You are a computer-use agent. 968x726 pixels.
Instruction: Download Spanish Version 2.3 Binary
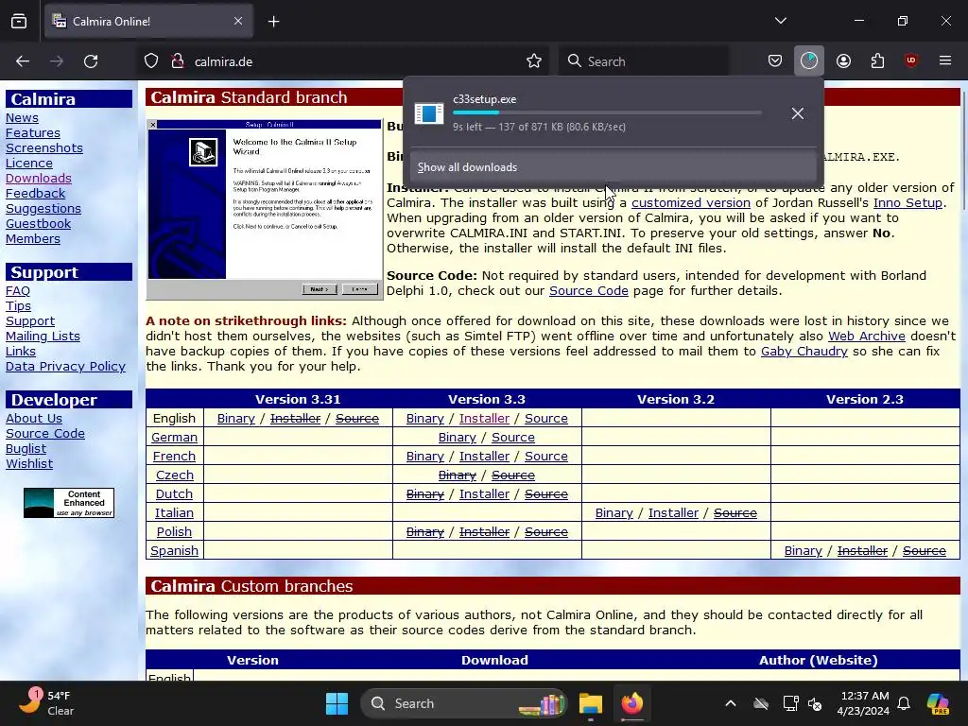click(803, 551)
